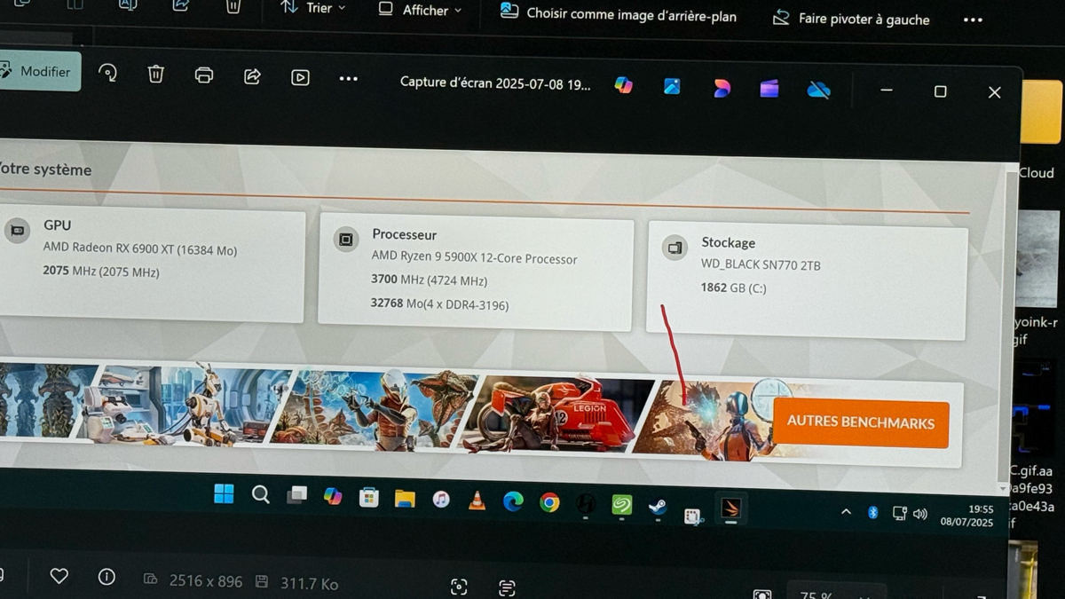Open the green Seagate icon on the taskbar
The height and width of the screenshot is (599, 1065).
621,505
